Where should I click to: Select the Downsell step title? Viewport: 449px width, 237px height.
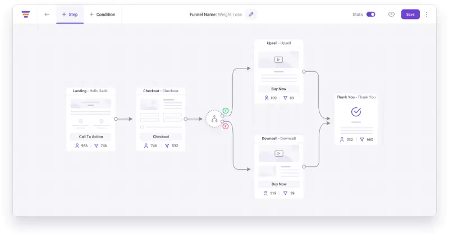278,138
